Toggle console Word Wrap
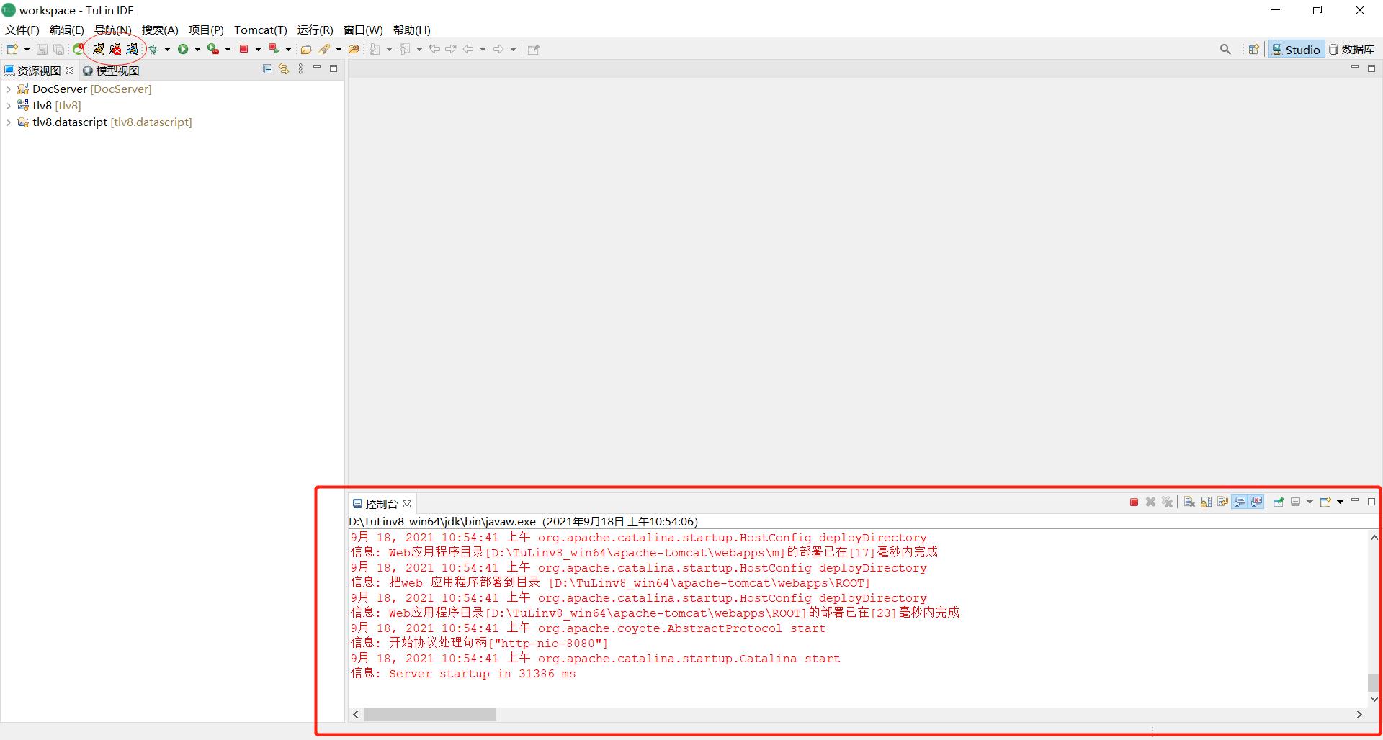The height and width of the screenshot is (740, 1383). (x=1222, y=502)
